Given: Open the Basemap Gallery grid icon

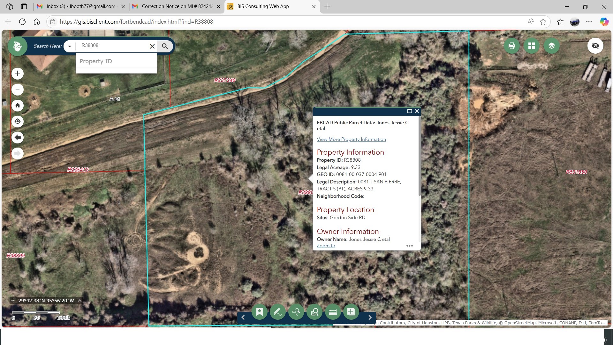Looking at the screenshot, I should coord(532,46).
